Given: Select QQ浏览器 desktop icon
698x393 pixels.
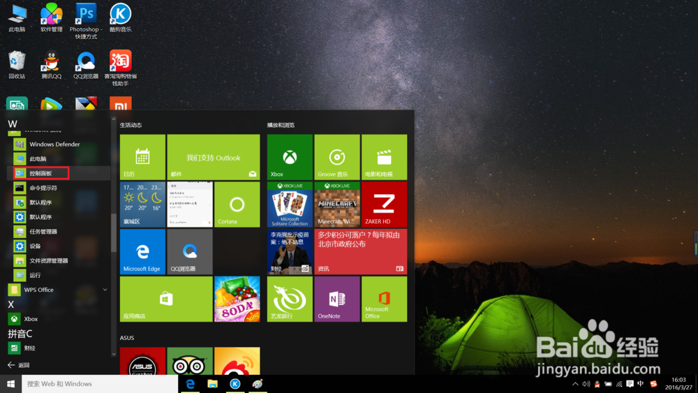Looking at the screenshot, I should [86, 65].
